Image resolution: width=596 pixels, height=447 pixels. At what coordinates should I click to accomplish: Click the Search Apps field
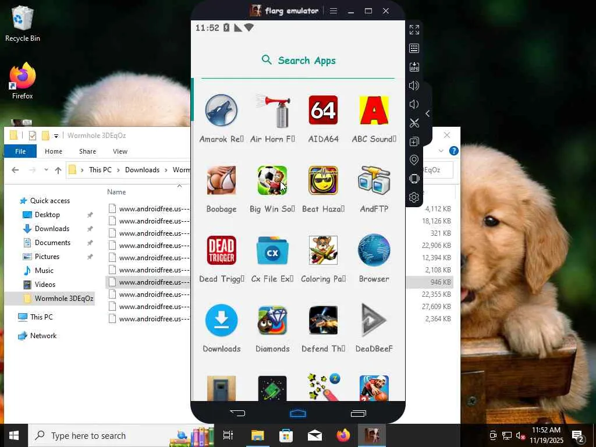pyautogui.click(x=298, y=61)
